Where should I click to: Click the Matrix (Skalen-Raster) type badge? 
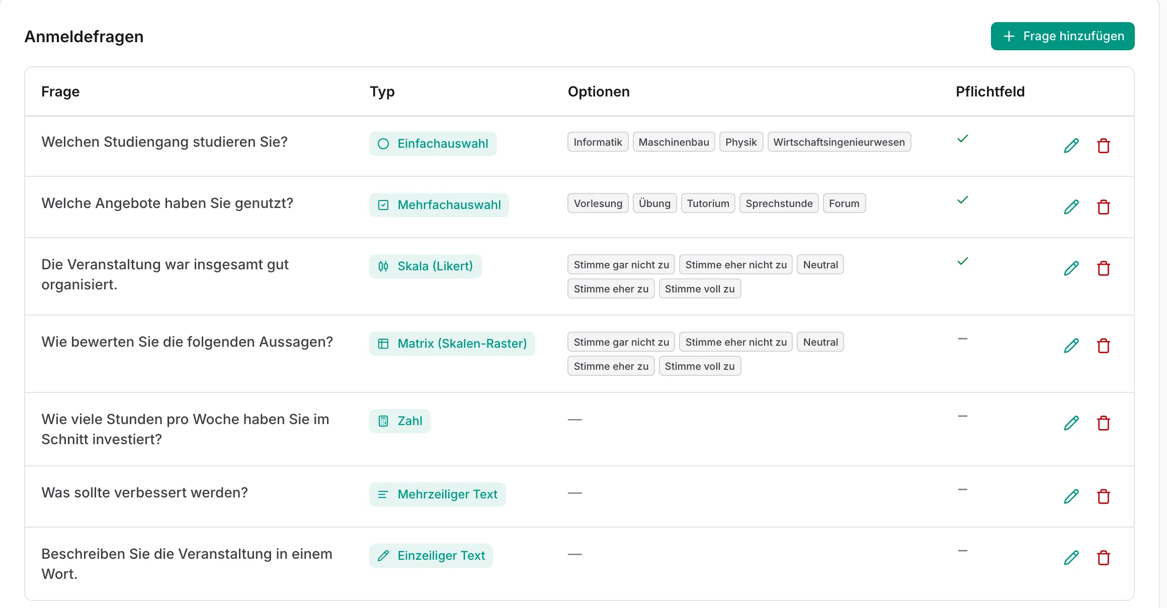[x=452, y=344]
